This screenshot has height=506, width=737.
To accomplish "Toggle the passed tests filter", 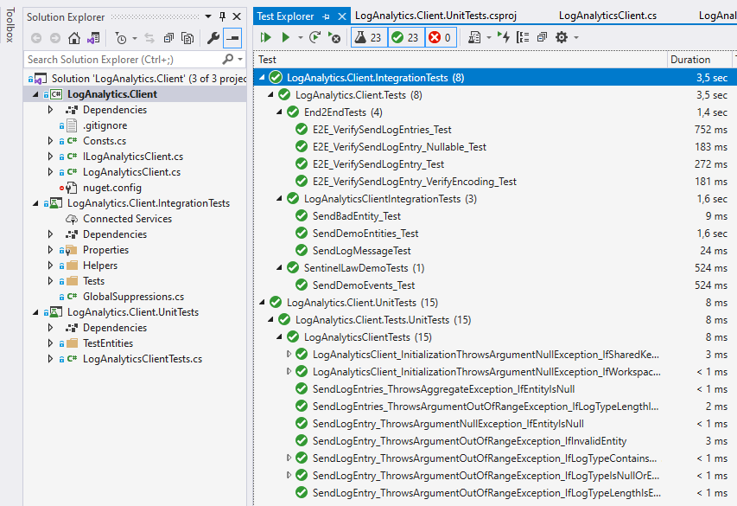I will pos(404,37).
